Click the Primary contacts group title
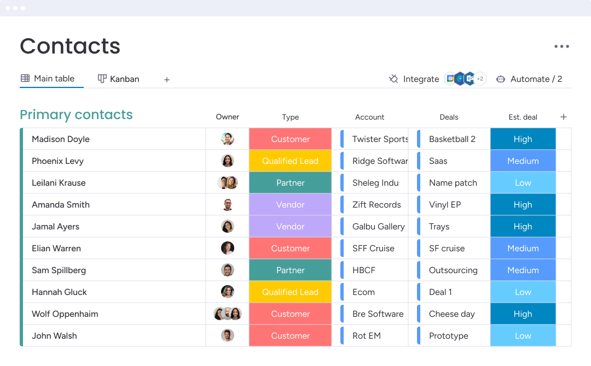The width and height of the screenshot is (591, 366). click(x=76, y=115)
